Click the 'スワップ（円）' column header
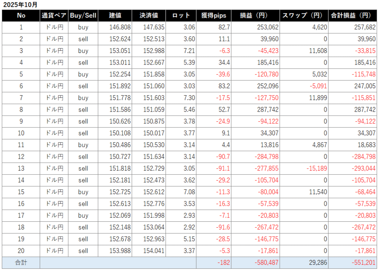380x271 pixels. [x=304, y=16]
